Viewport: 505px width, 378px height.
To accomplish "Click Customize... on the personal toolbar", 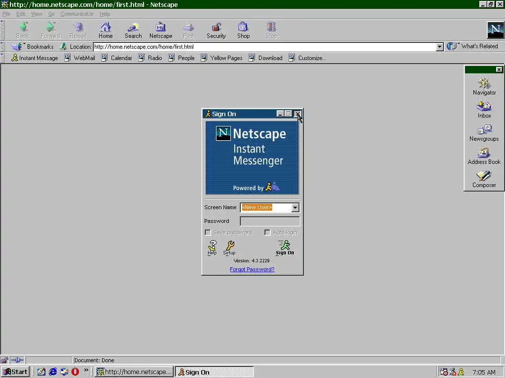I will pos(307,58).
